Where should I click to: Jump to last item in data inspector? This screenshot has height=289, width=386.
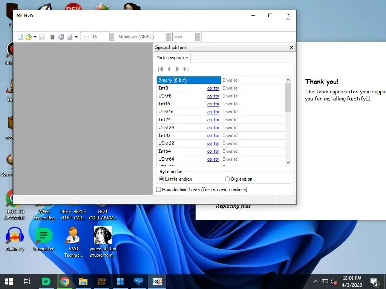186,69
